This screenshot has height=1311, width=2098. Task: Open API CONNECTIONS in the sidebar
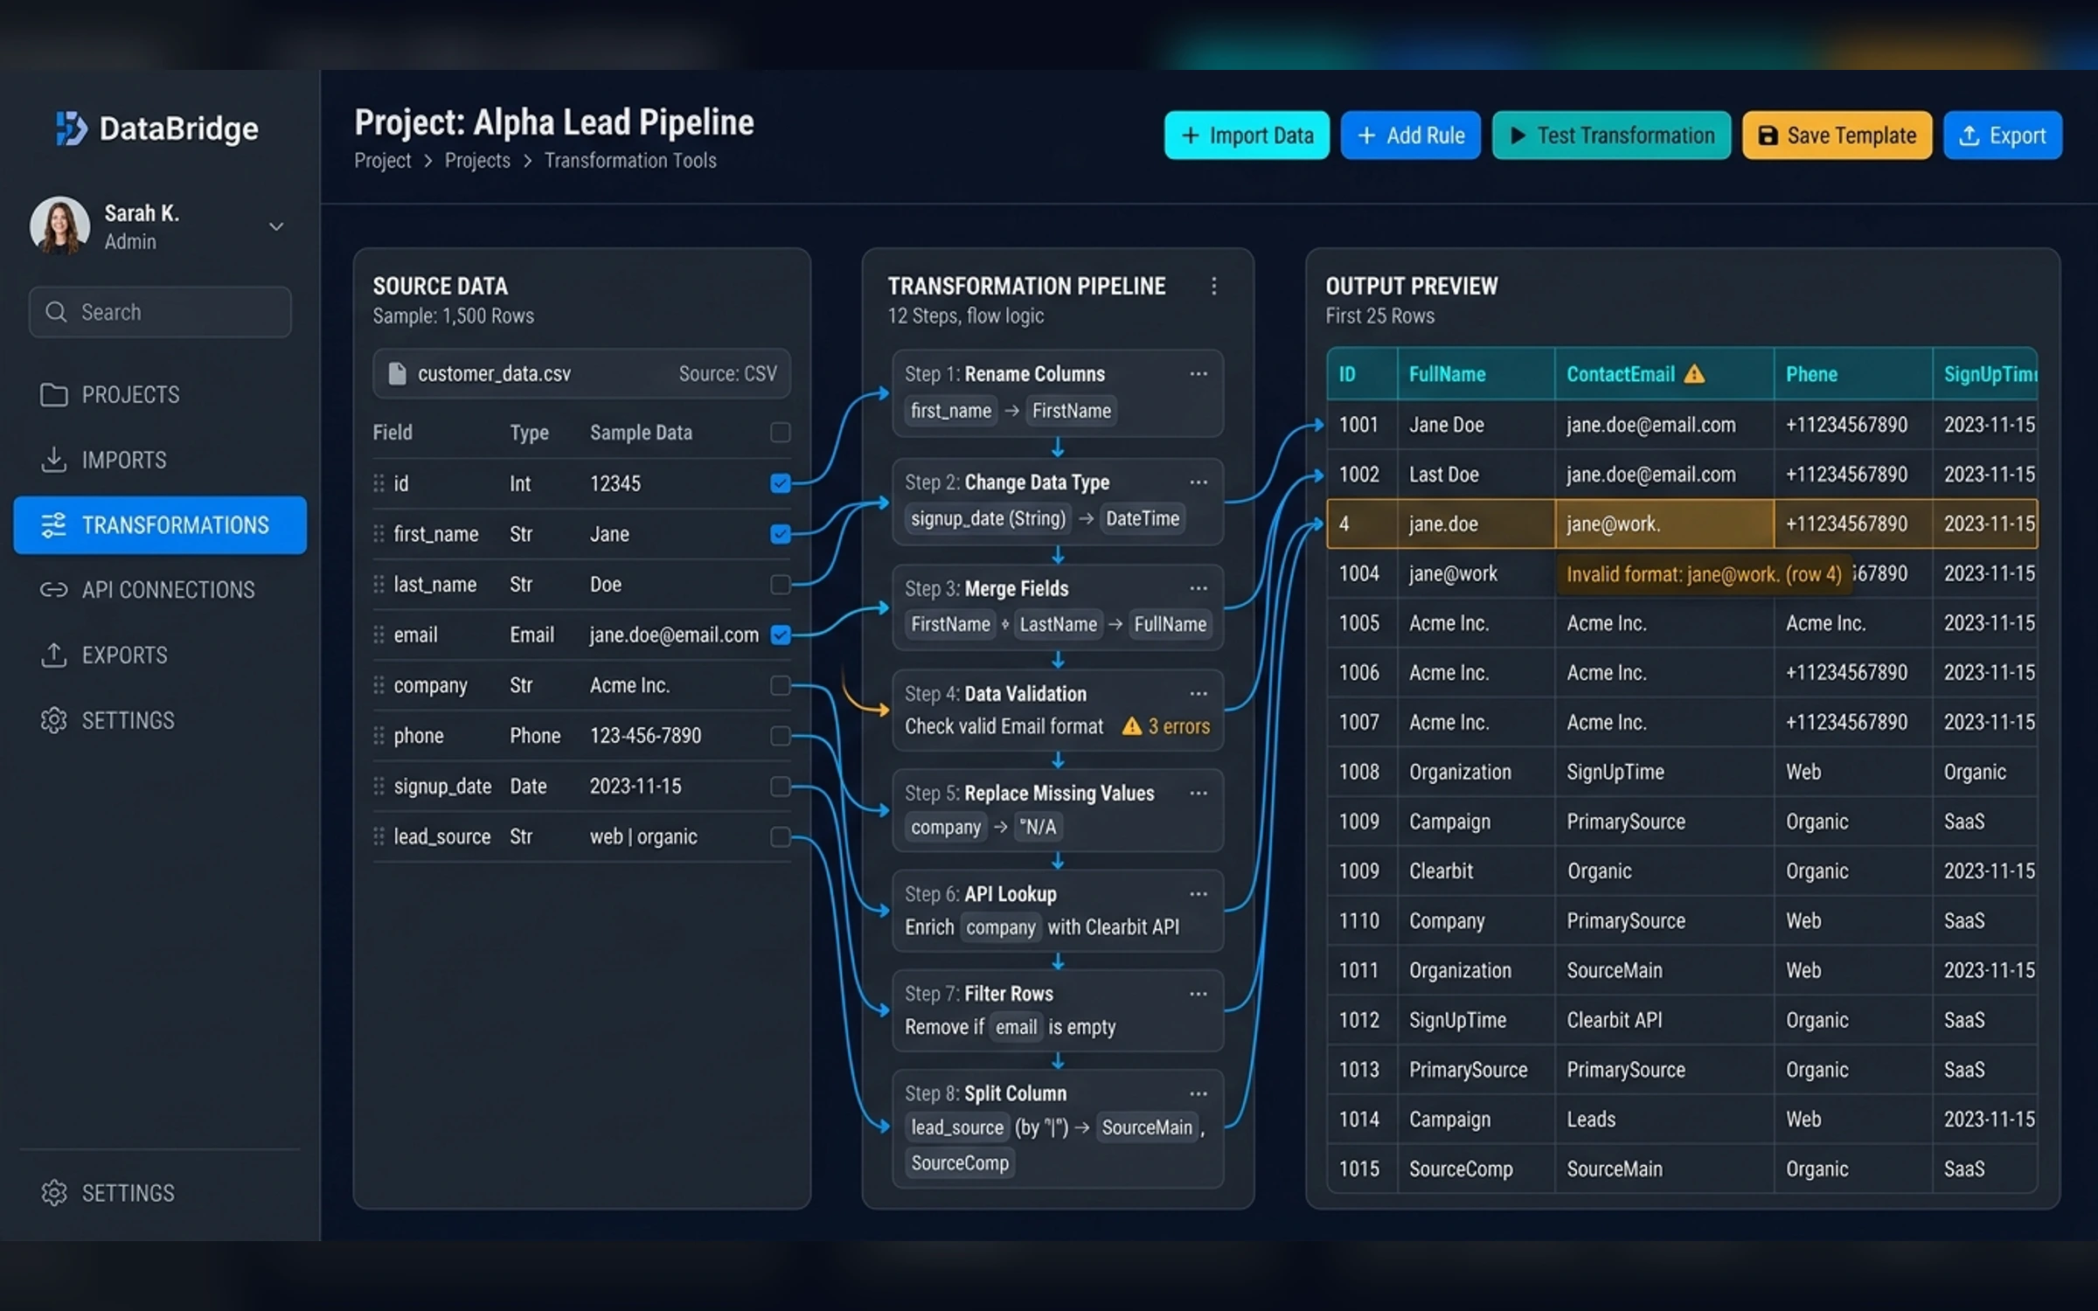tap(160, 590)
